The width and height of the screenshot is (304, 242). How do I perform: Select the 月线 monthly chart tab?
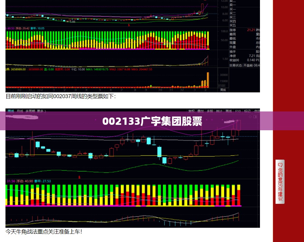[x=20, y=111]
